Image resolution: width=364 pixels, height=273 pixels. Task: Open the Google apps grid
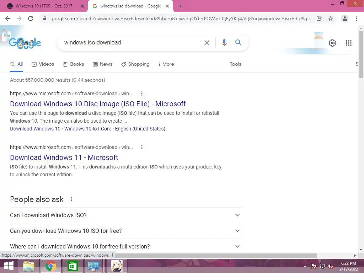coord(348,43)
